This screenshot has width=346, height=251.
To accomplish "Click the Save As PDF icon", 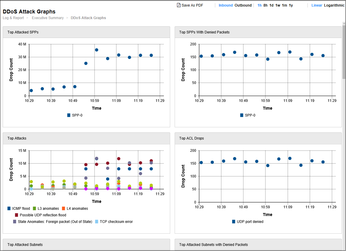I will coord(178,5).
